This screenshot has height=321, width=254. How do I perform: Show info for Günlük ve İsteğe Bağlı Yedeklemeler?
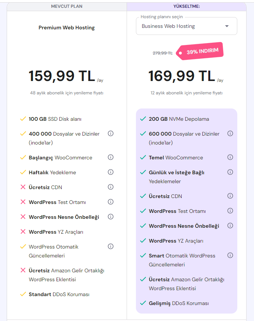(x=230, y=172)
